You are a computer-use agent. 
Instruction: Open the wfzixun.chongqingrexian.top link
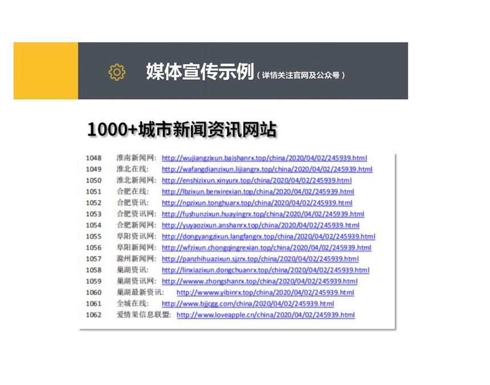(x=267, y=248)
